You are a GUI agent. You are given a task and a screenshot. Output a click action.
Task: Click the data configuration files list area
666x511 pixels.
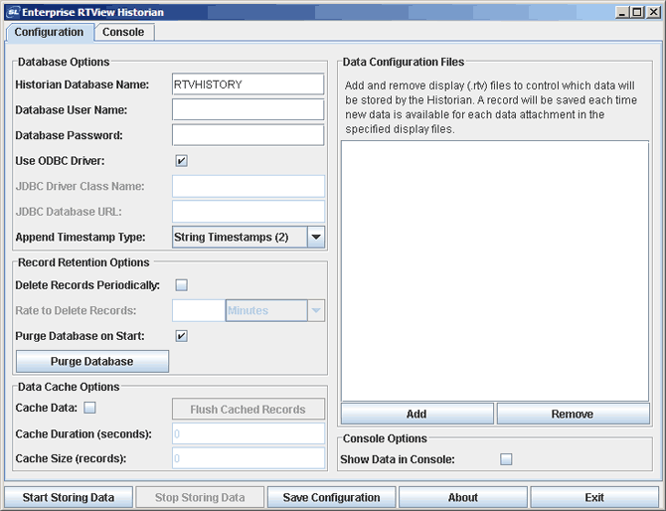click(x=495, y=271)
